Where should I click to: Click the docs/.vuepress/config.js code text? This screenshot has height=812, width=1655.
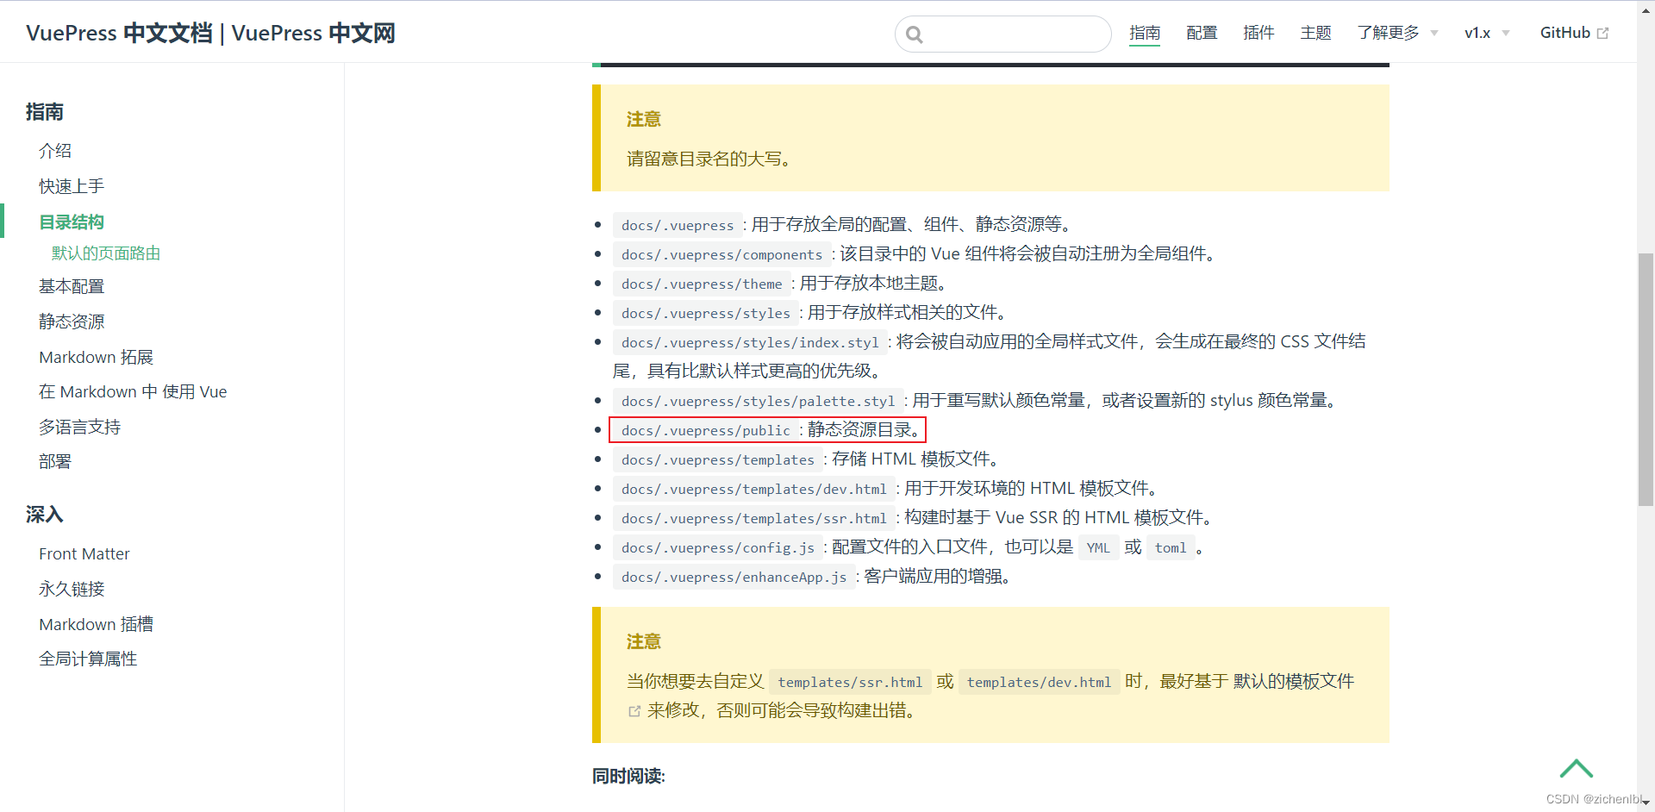(717, 547)
